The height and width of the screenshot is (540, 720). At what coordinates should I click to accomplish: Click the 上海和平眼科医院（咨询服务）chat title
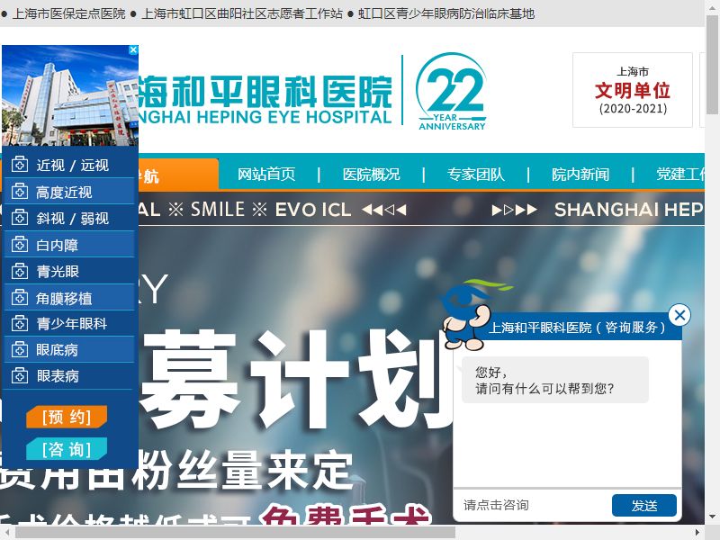577,328
